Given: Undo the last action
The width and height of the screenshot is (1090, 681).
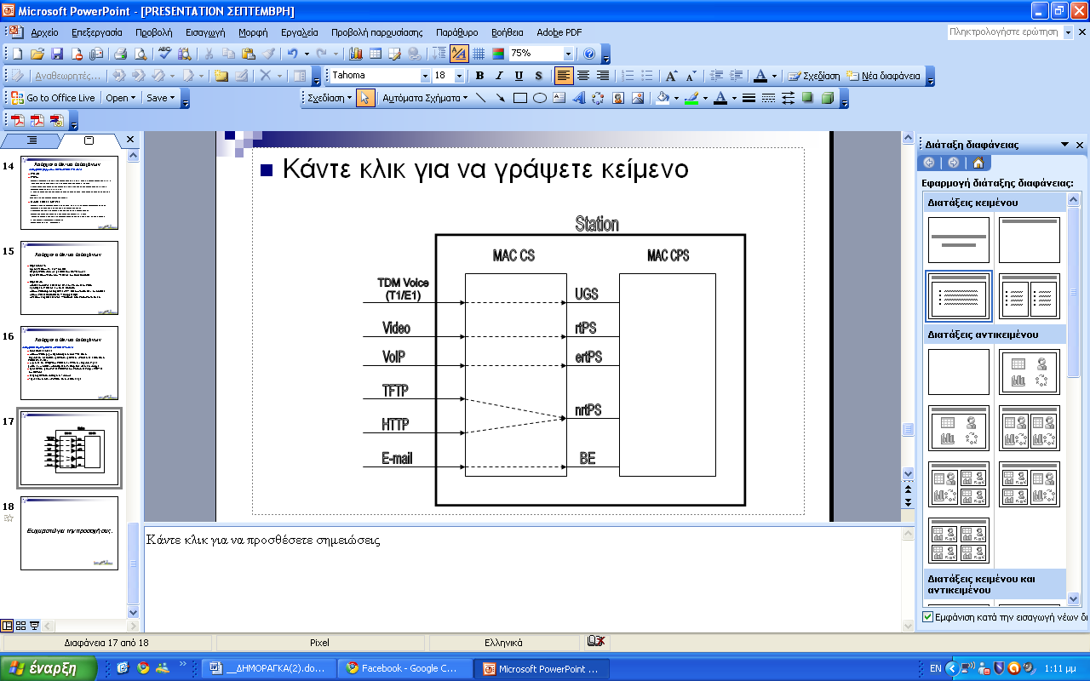Looking at the screenshot, I should pyautogui.click(x=292, y=54).
